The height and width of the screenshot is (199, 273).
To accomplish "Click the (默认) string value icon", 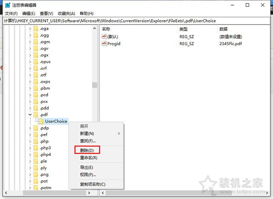I will [104, 37].
